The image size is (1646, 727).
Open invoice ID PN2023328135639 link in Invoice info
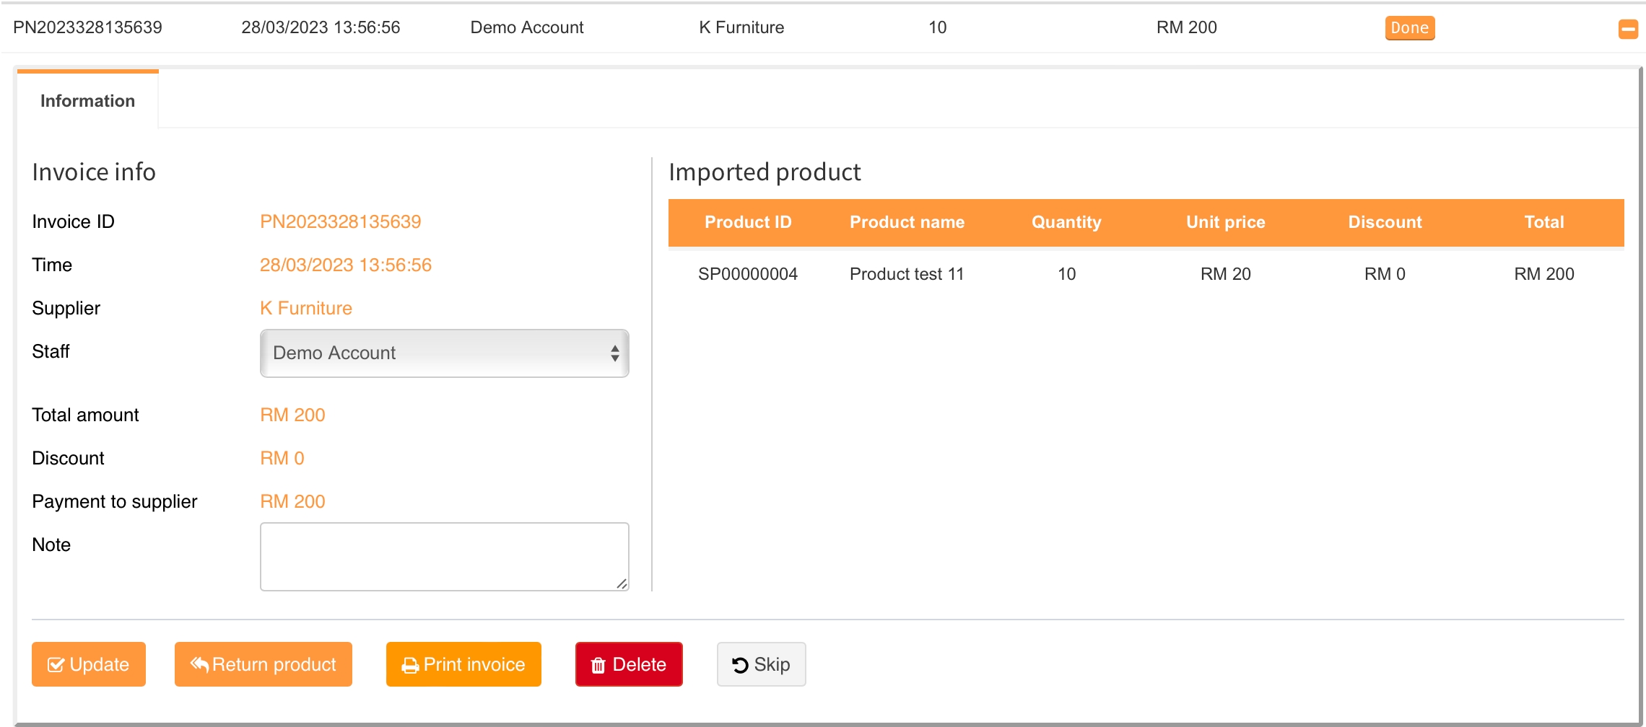pos(340,222)
